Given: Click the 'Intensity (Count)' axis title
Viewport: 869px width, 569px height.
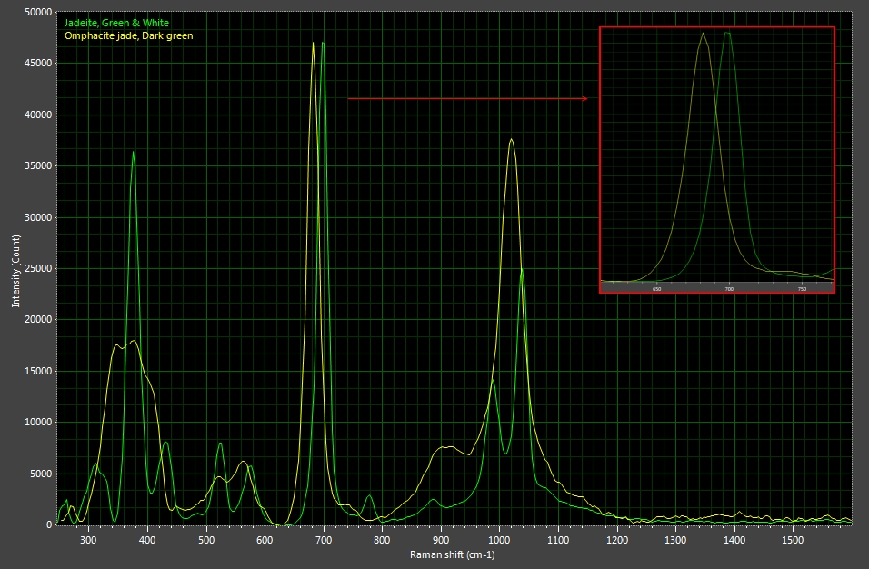Looking at the screenshot, I should [x=15, y=271].
